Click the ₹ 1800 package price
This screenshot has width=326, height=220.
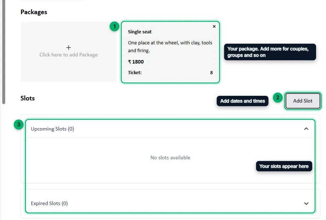[136, 62]
